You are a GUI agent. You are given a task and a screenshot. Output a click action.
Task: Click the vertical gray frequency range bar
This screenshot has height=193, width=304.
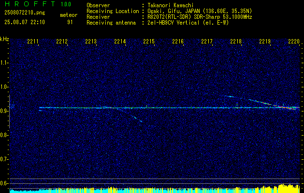pos(9,111)
